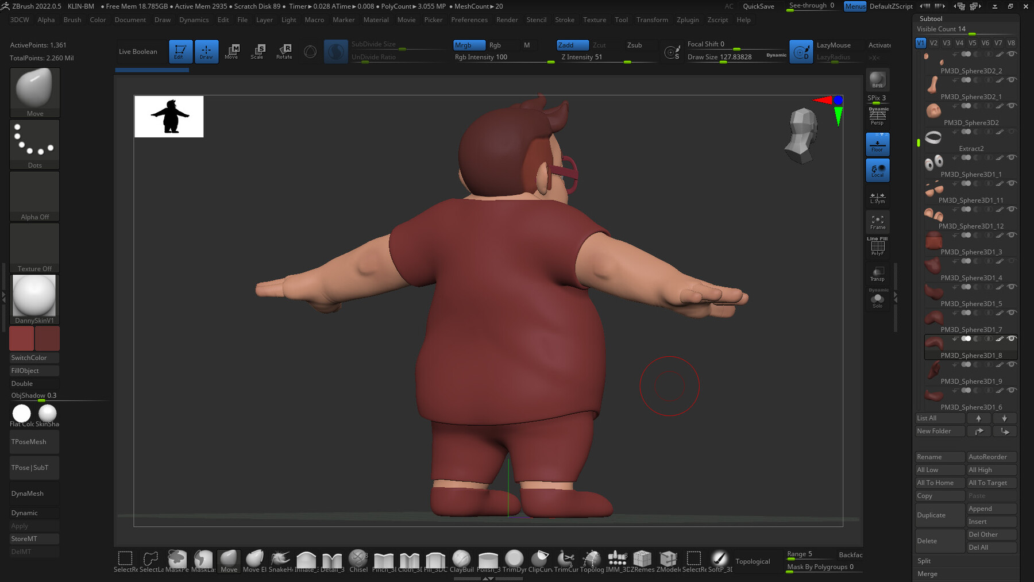Click the Append subtool button
Image resolution: width=1034 pixels, height=582 pixels.
[x=991, y=508]
